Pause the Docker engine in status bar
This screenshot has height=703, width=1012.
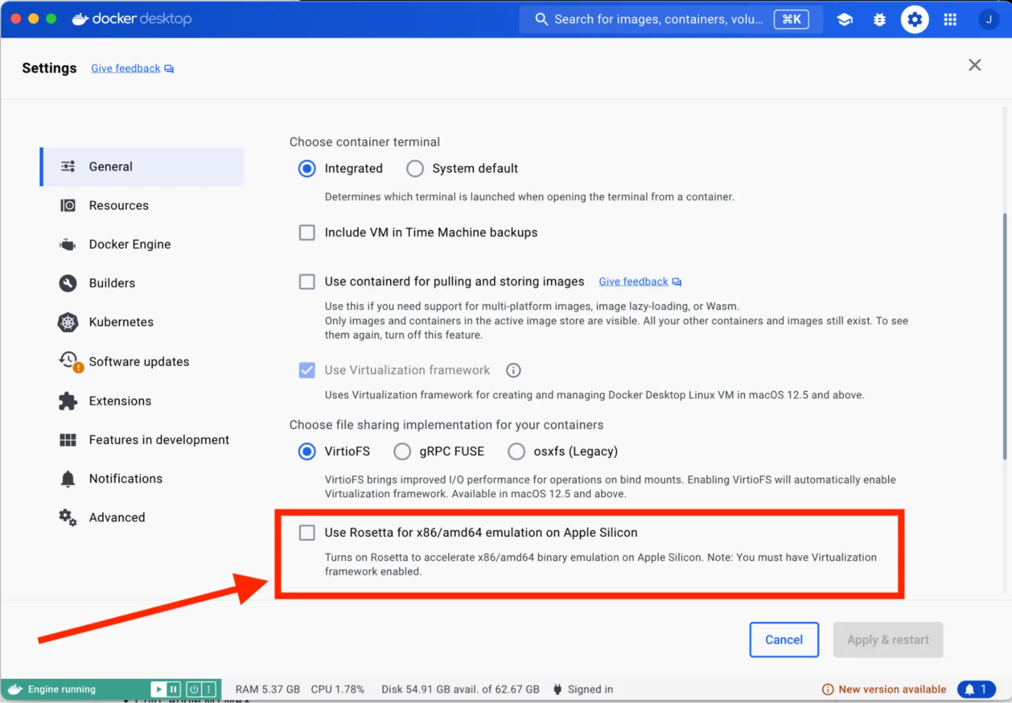pyautogui.click(x=174, y=689)
